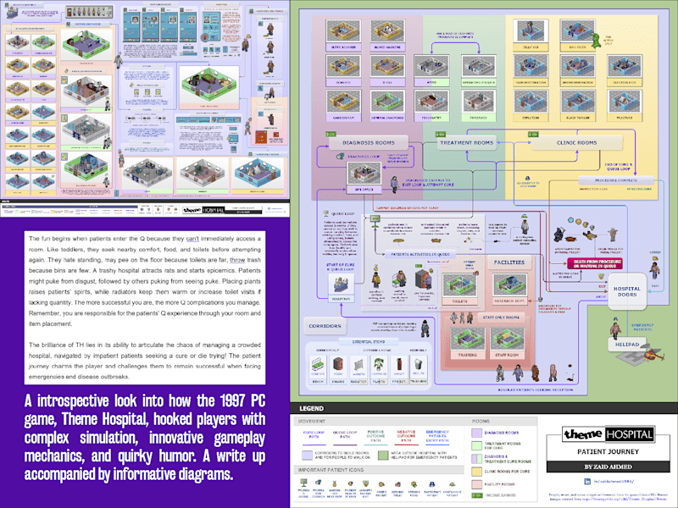Image resolution: width=678 pixels, height=508 pixels.
Task: Click the Theme Hospital logo in title card
Action: (608, 434)
